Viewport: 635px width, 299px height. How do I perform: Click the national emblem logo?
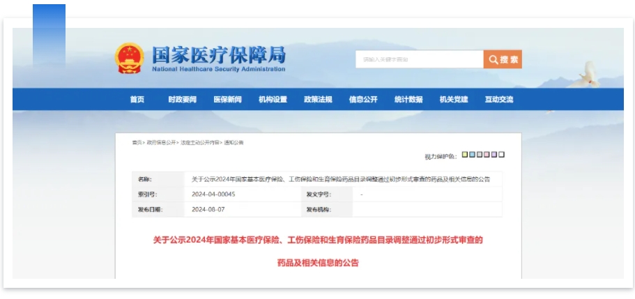tap(129, 59)
